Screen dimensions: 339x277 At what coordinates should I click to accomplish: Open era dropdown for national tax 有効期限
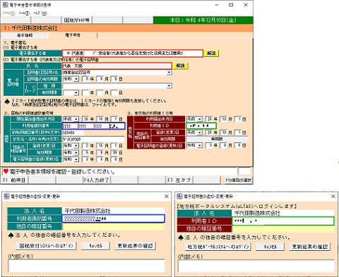(76, 153)
